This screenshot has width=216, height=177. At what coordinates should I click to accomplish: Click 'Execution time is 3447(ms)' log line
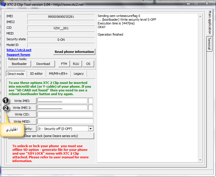(x=116, y=23)
